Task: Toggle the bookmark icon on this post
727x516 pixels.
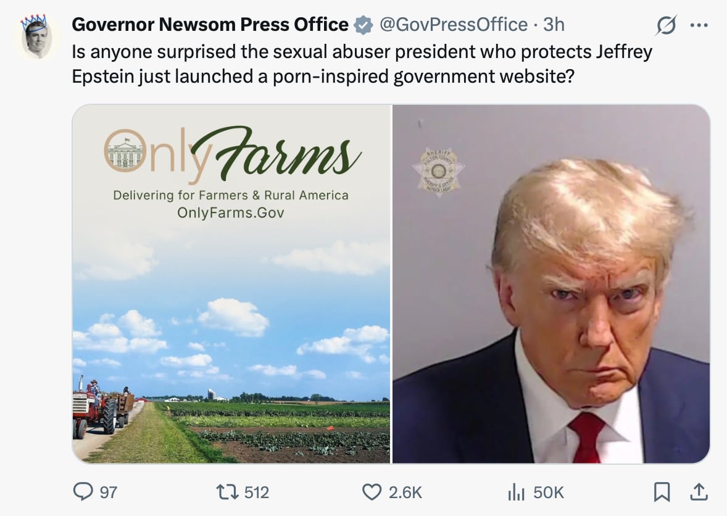Action: click(662, 492)
